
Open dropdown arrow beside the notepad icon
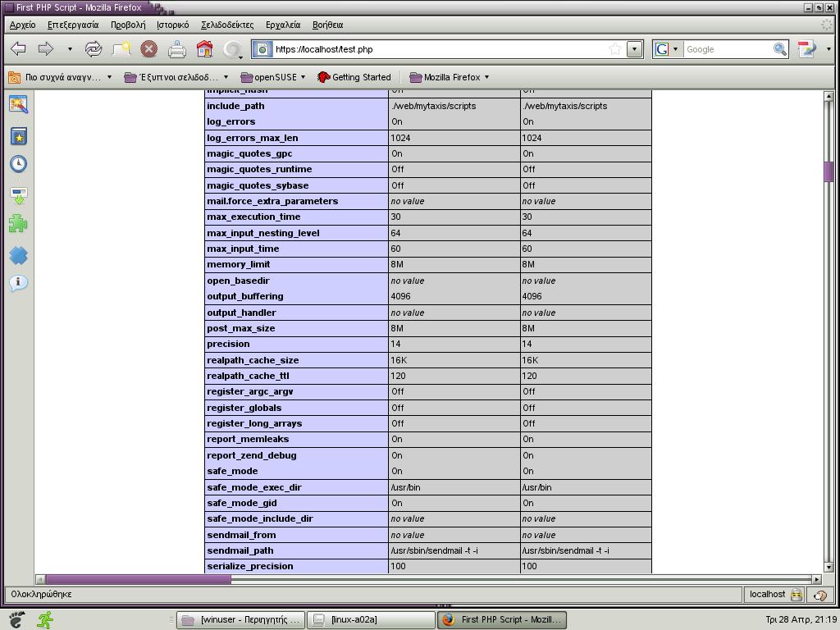(x=829, y=49)
